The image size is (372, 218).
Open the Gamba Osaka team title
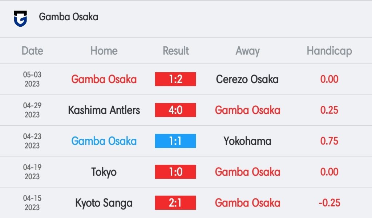[x=69, y=17]
